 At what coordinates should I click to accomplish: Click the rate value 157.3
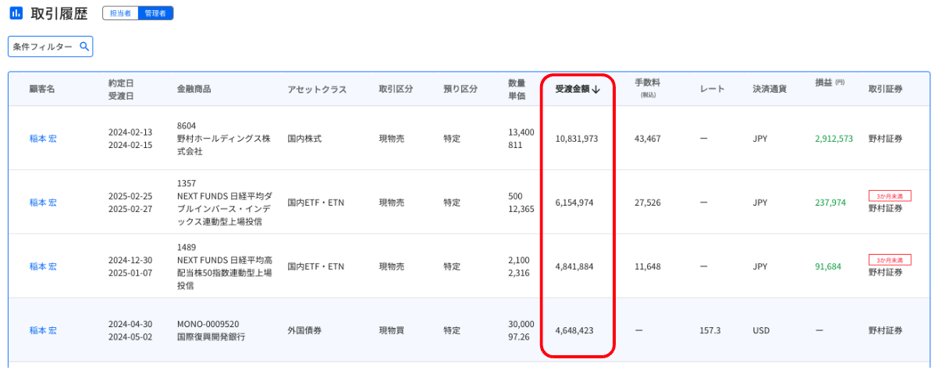[710, 330]
